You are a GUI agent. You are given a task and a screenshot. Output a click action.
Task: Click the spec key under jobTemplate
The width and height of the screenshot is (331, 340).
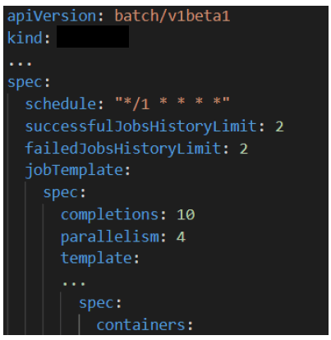(61, 193)
